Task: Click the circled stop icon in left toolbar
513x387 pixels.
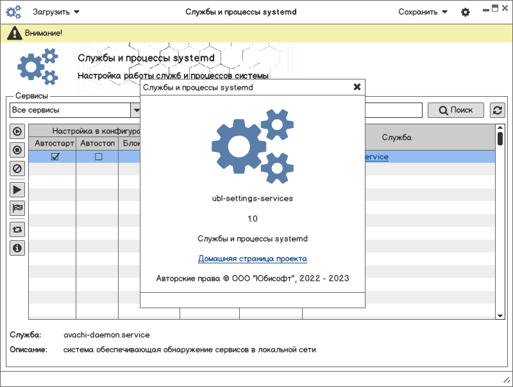Action: [17, 150]
